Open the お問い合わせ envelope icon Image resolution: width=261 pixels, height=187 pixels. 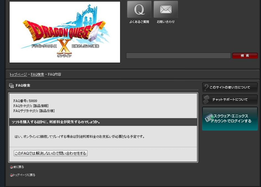(166, 9)
